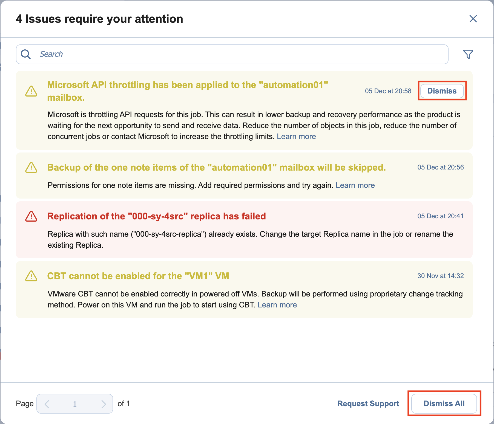The width and height of the screenshot is (494, 424).
Task: Go to previous page arrow
Action: (47, 404)
